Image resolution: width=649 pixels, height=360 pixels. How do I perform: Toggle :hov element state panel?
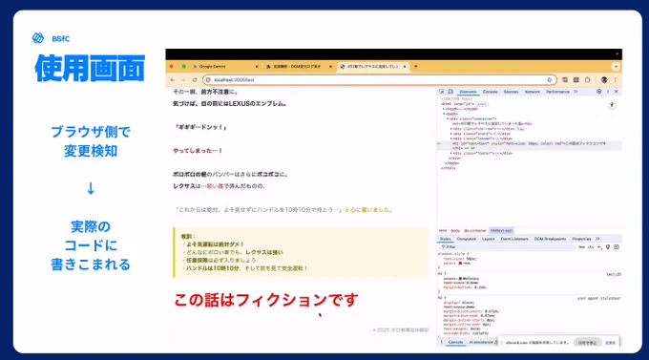(x=581, y=247)
